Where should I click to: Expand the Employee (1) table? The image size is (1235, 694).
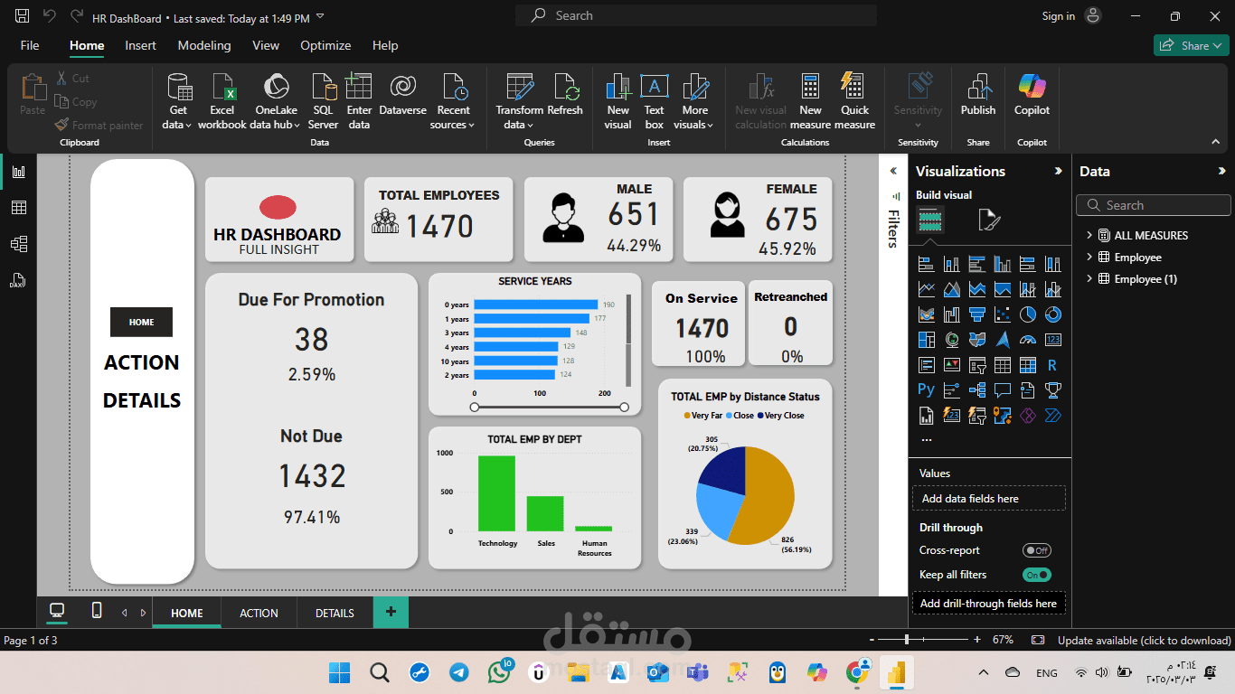point(1089,279)
